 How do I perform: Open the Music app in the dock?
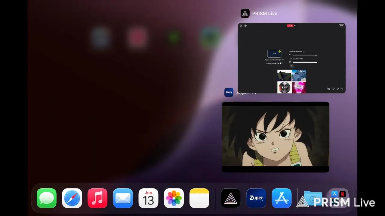coord(97,198)
